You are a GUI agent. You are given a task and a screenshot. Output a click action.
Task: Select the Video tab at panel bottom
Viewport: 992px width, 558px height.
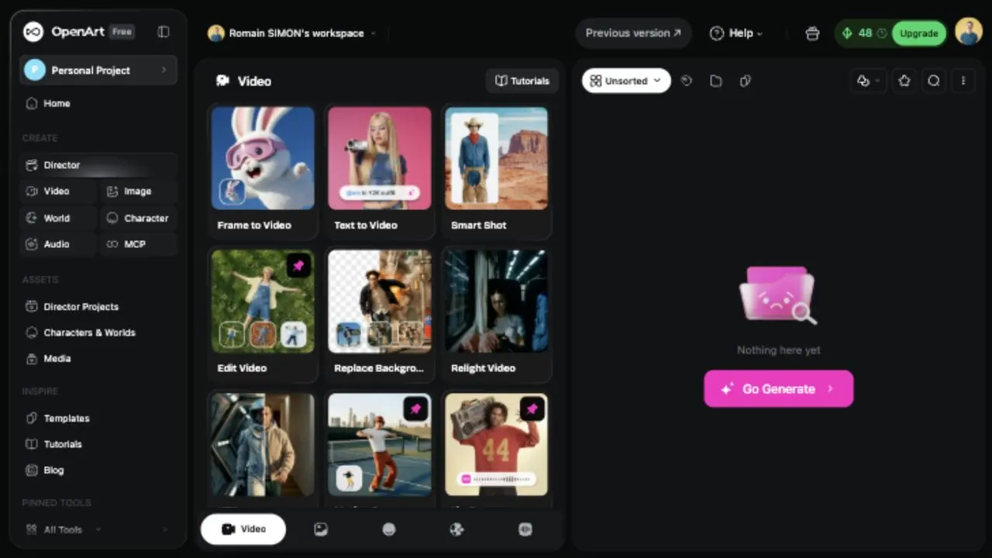(243, 529)
